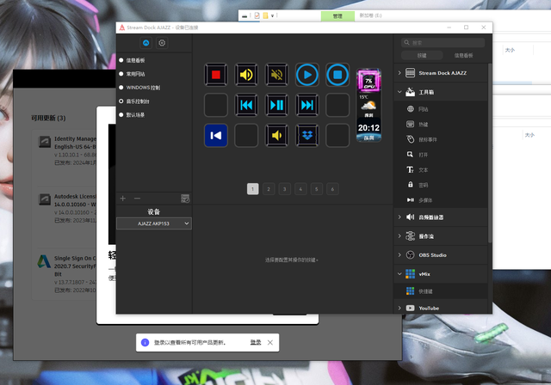
Task: Select the vMix 快捷键 shortcut action
Action: click(441, 291)
